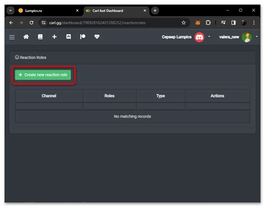This screenshot has width=265, height=207.
Task: Reload the current page
Action: [x=31, y=23]
